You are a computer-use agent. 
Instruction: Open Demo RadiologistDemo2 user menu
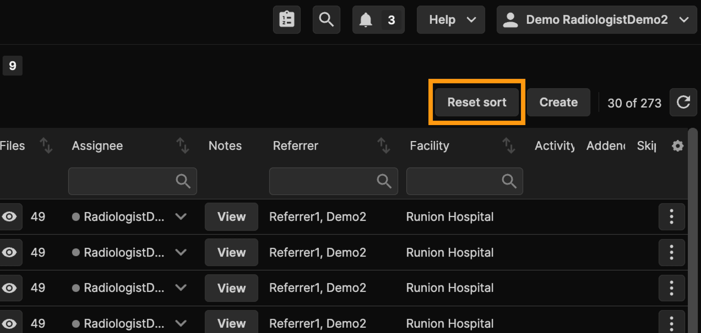(596, 20)
